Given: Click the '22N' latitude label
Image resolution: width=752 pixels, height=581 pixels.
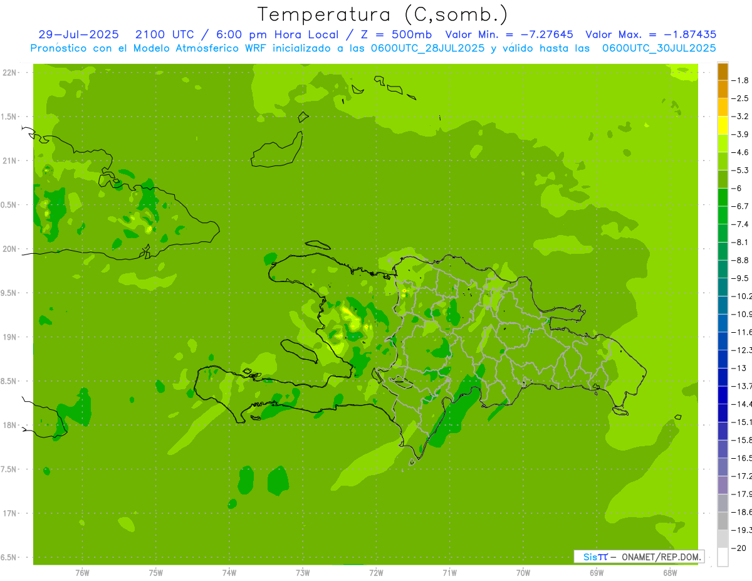Looking at the screenshot, I should point(9,73).
